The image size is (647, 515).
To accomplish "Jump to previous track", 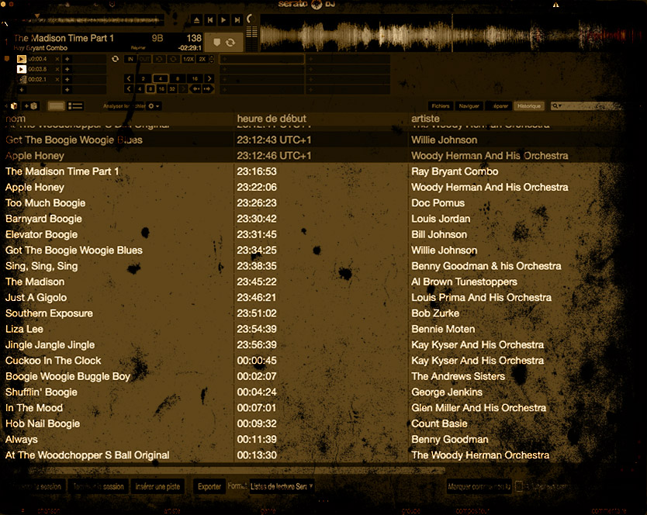I will (210, 20).
